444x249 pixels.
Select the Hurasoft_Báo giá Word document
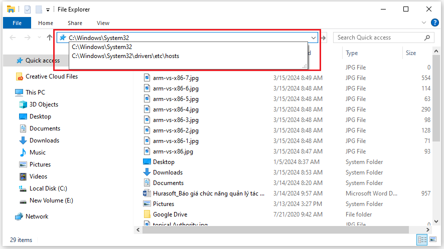click(x=209, y=193)
